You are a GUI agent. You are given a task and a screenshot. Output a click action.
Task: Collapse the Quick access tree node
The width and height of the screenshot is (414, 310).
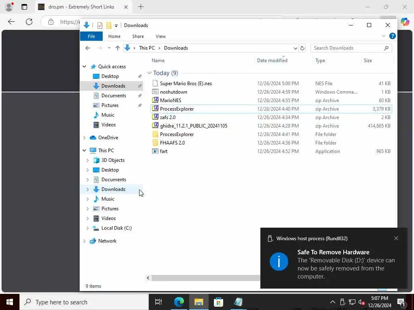pos(84,67)
